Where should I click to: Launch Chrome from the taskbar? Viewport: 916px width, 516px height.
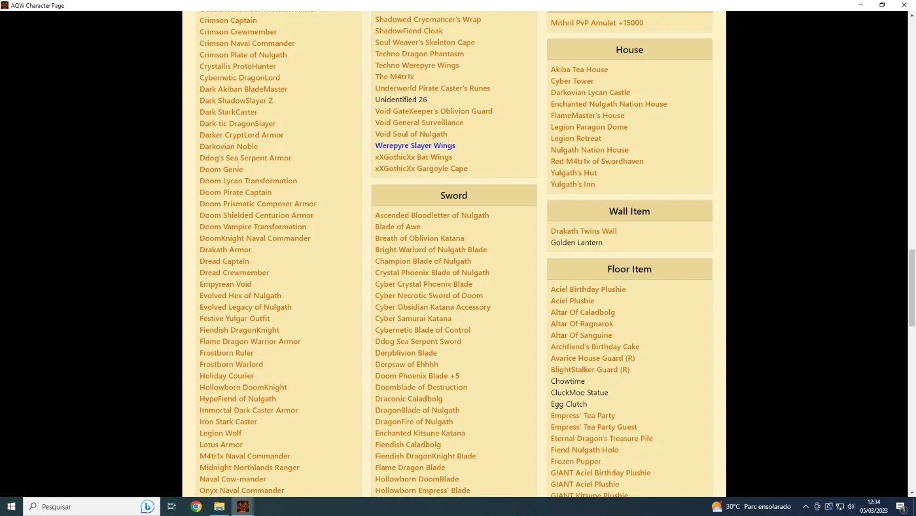click(196, 506)
